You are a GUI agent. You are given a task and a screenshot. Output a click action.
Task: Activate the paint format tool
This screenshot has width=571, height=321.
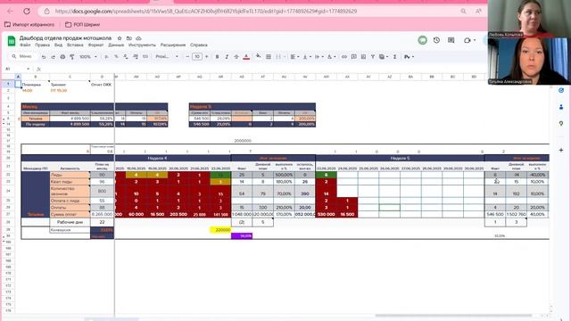tap(72, 57)
